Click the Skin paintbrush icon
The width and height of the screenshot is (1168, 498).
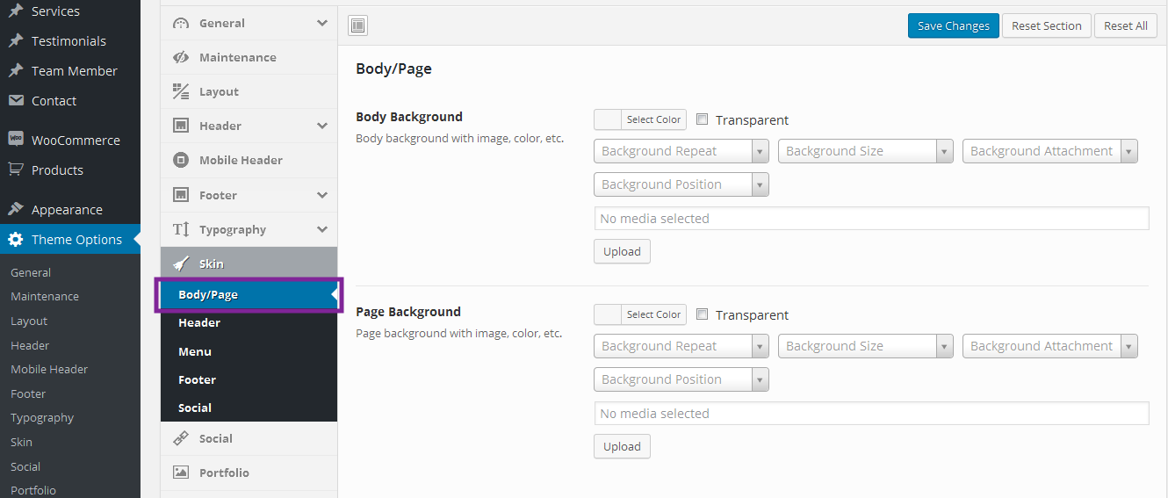[181, 263]
